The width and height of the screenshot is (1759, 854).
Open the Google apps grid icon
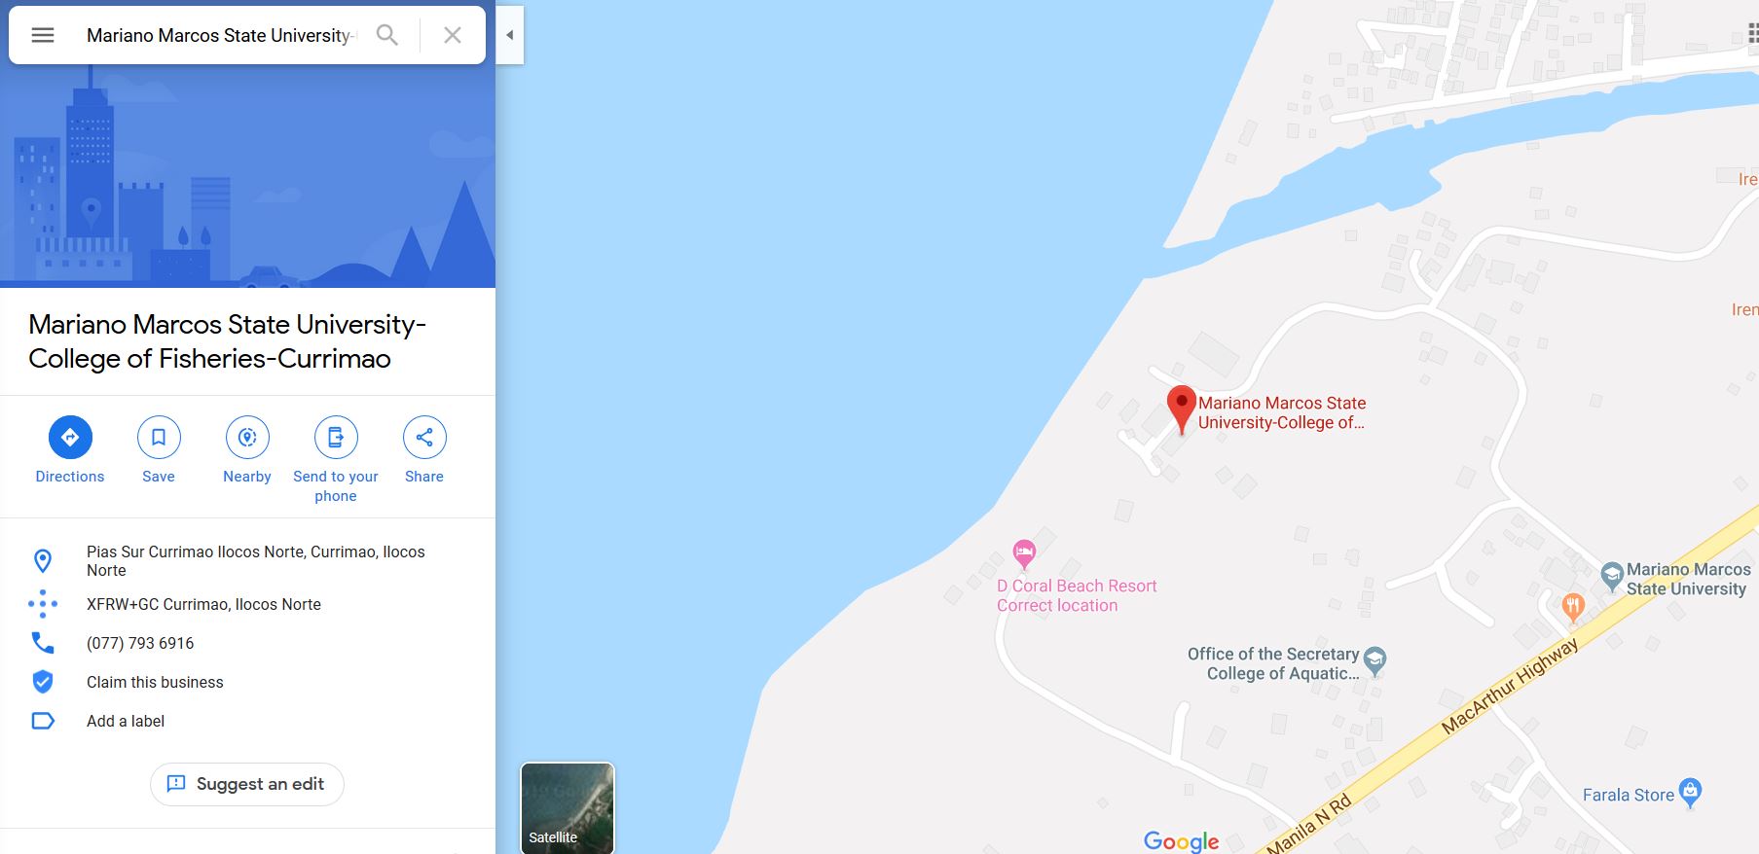tap(1752, 35)
